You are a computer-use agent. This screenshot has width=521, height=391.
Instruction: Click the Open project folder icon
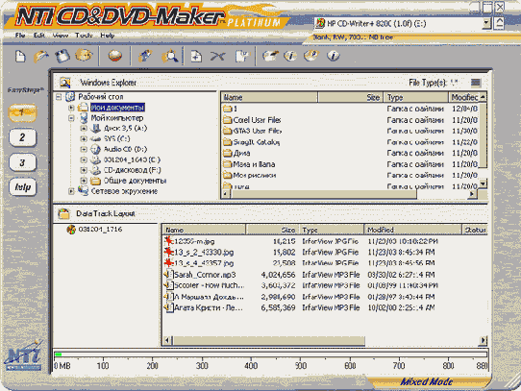tap(41, 56)
